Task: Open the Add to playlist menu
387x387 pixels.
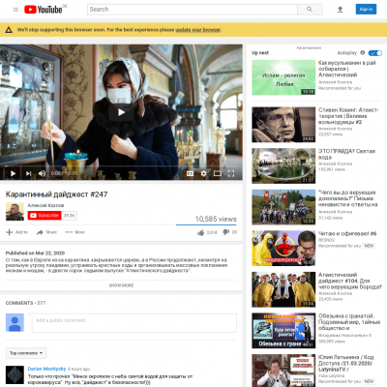Action: tap(17, 232)
